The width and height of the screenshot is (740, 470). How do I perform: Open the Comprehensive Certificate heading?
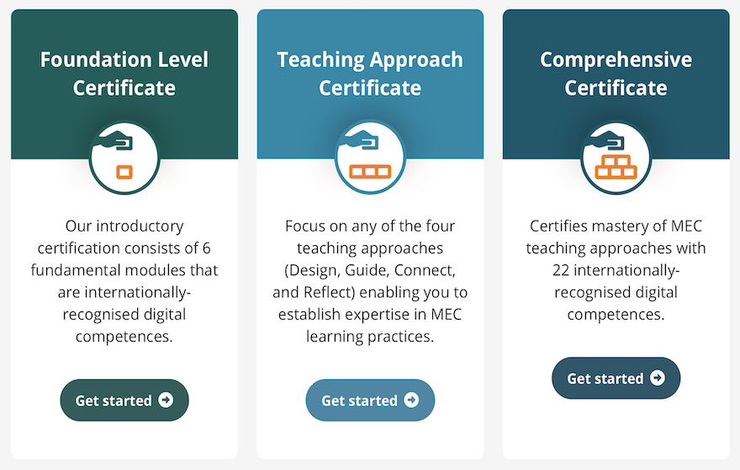(x=616, y=74)
